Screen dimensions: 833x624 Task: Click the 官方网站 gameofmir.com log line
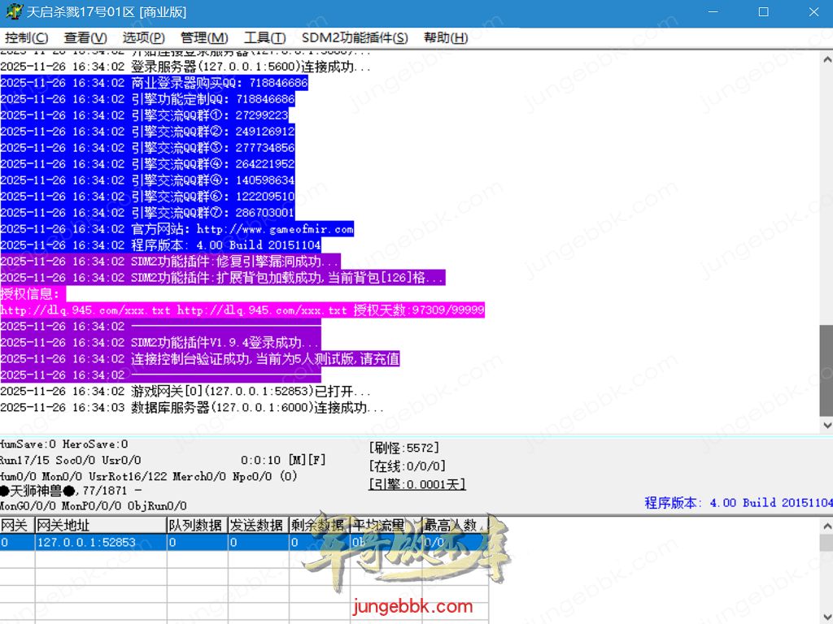[242, 229]
